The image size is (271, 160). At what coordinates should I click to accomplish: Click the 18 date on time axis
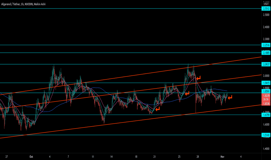pyautogui.click(x=136, y=157)
